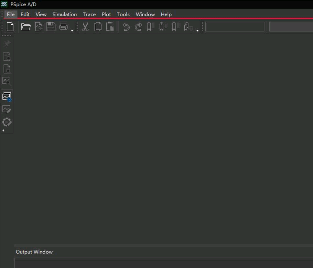Open the Trace menu
This screenshot has width=313, height=268.
[x=89, y=14]
